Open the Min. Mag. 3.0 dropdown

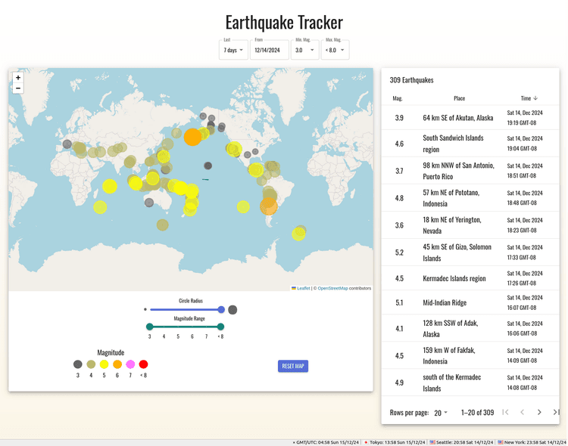click(x=304, y=50)
